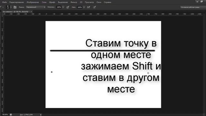Expand the opacity slider dropdown arrow

63,7
